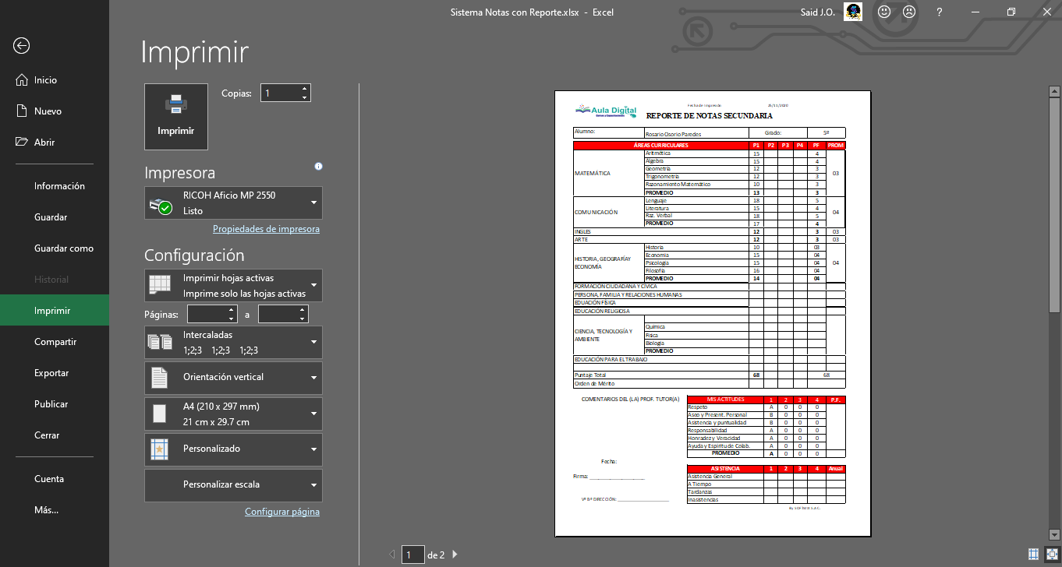
Task: Go to next preview page arrow
Action: (x=455, y=555)
